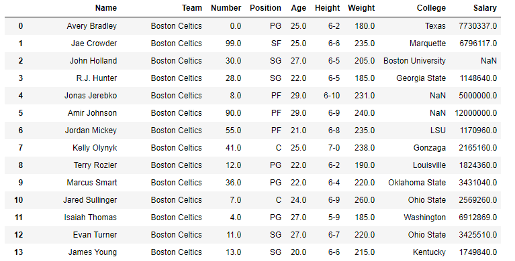Select the Number column header

point(226,8)
